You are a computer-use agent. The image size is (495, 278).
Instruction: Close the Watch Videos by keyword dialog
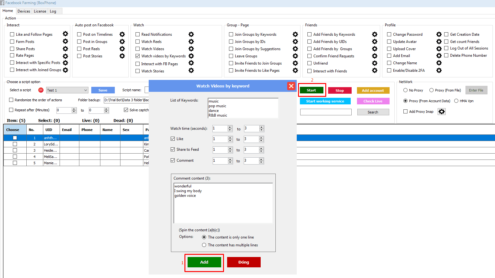click(x=291, y=86)
